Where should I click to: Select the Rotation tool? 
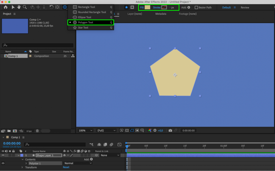[x=51, y=7]
